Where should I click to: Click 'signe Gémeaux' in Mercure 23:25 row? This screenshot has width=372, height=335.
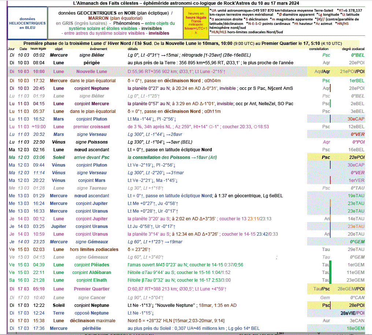(x=92, y=242)
